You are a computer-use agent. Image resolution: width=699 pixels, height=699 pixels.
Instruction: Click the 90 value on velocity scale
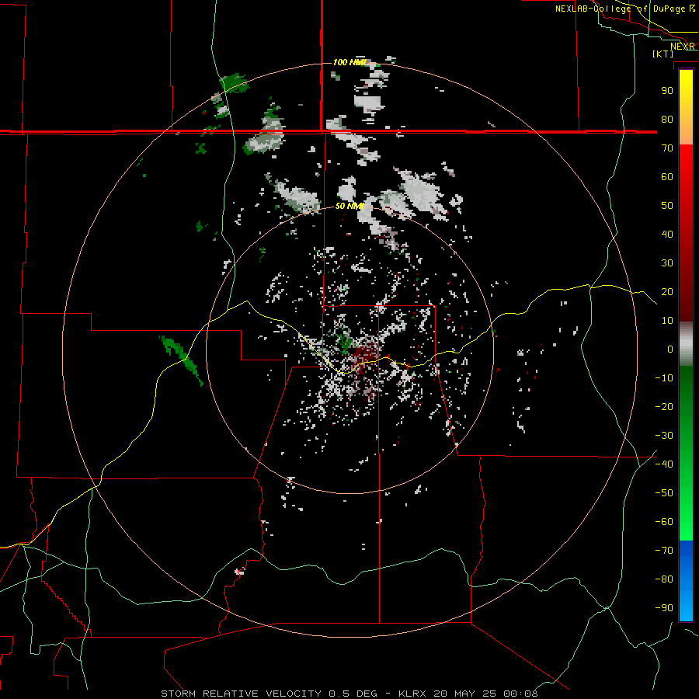667,91
